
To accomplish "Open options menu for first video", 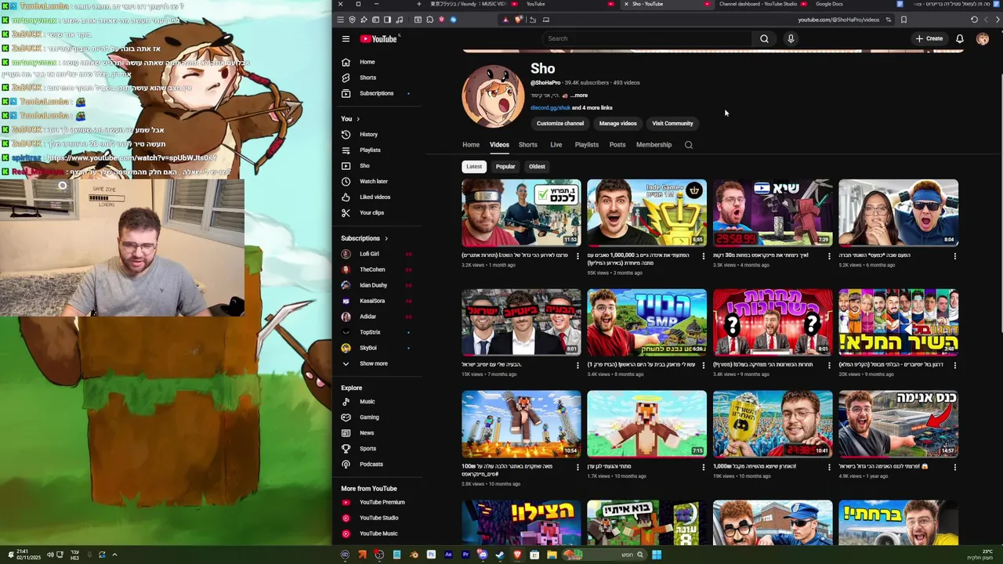I will [578, 255].
